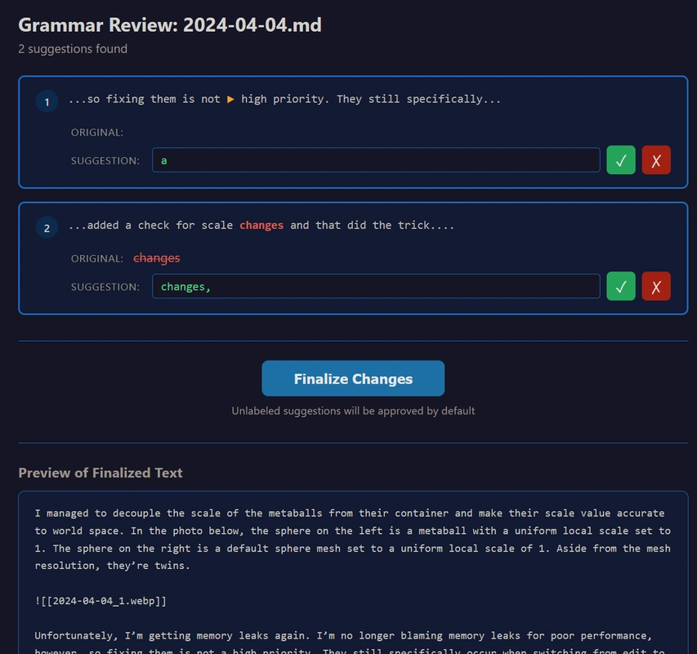
Task: Click the 'Preview of Finalized Text' heading
Action: (x=101, y=473)
